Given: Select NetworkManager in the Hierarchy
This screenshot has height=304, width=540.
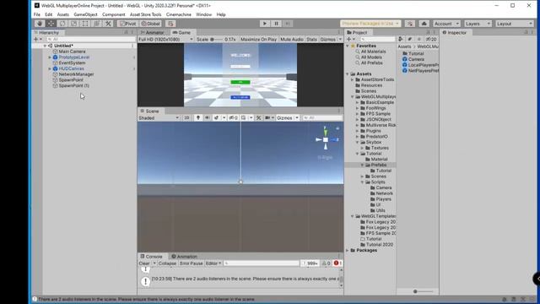Looking at the screenshot, I should coord(76,74).
